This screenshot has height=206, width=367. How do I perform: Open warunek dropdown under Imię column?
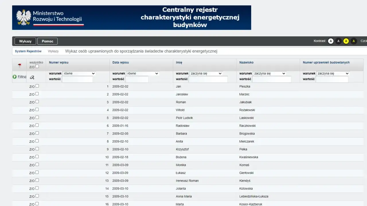tap(206, 74)
